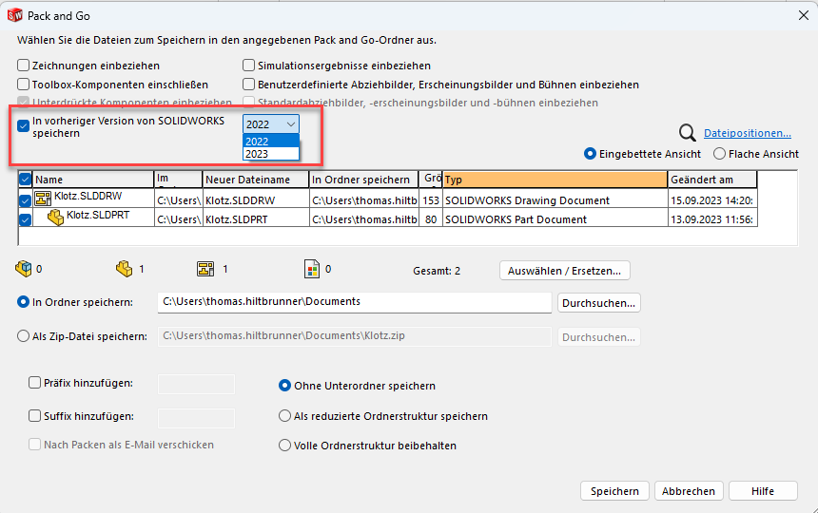
Task: Click the magnifier icon beside Dateipositionen
Action: click(x=688, y=134)
